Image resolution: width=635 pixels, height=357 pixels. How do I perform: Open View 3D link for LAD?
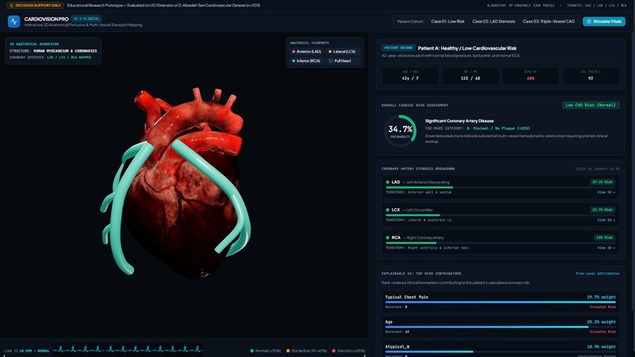(x=606, y=192)
